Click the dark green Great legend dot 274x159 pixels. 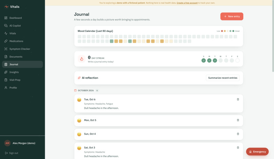pos(233,31)
